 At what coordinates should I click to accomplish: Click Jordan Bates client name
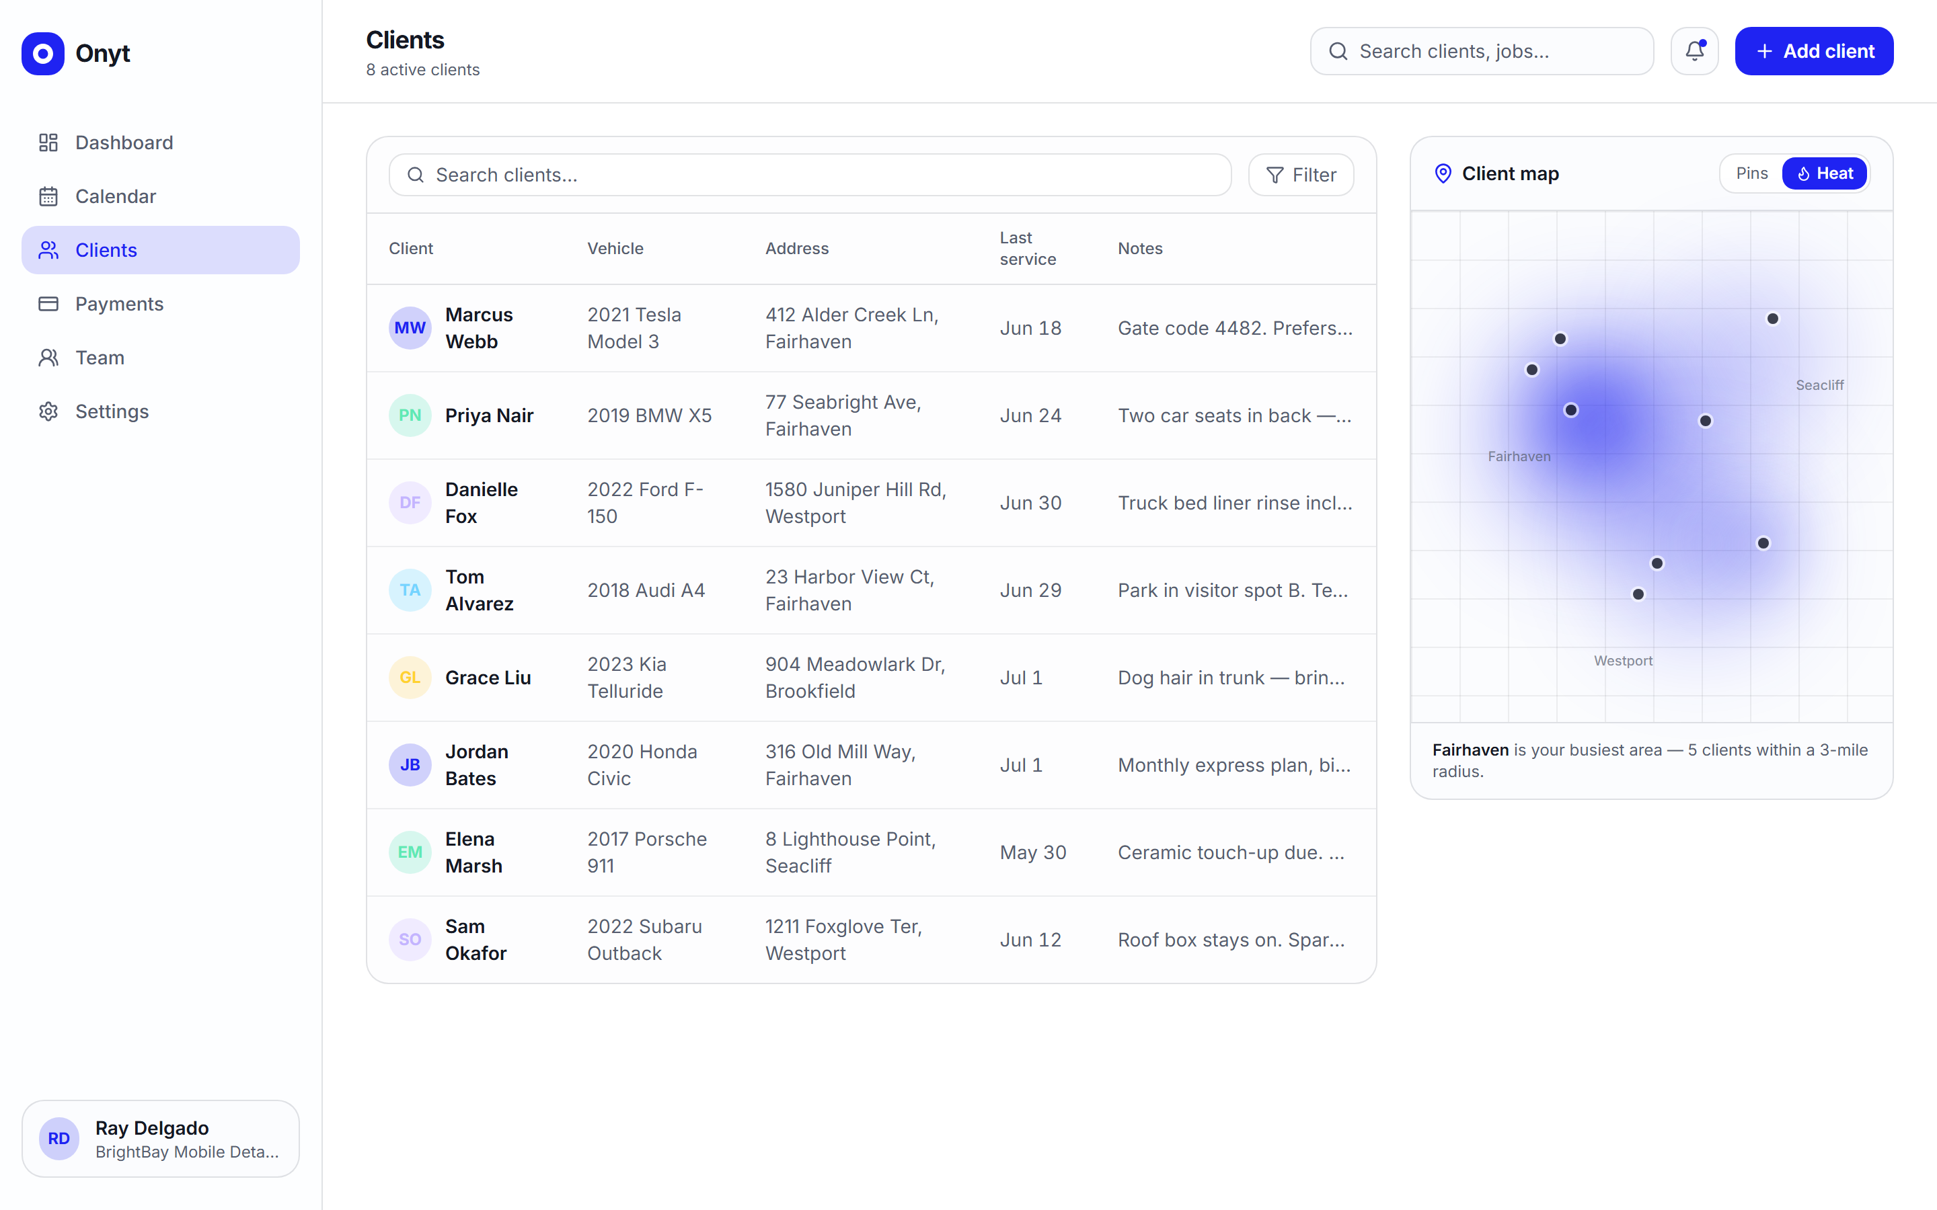[x=476, y=765]
